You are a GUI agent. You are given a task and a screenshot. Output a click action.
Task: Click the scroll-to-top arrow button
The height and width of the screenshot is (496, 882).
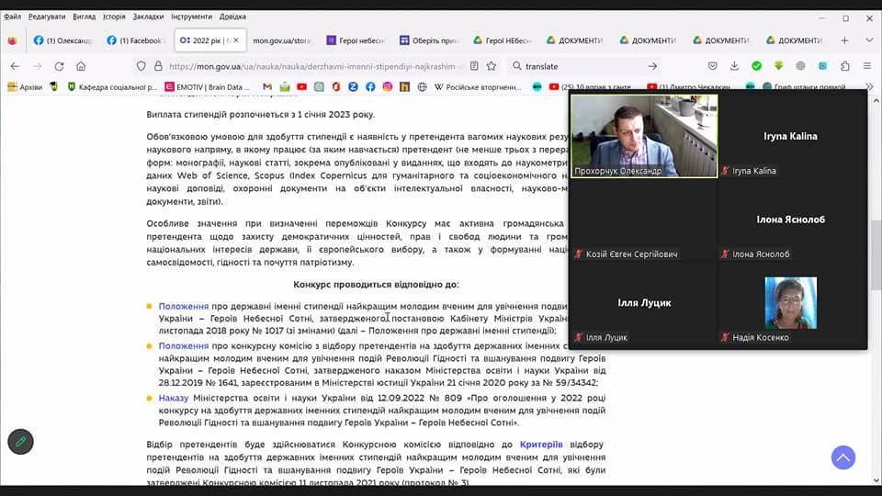pos(842,457)
